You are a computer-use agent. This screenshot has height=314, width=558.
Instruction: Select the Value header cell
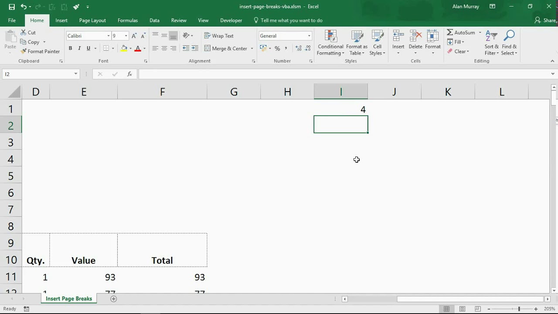tap(83, 260)
